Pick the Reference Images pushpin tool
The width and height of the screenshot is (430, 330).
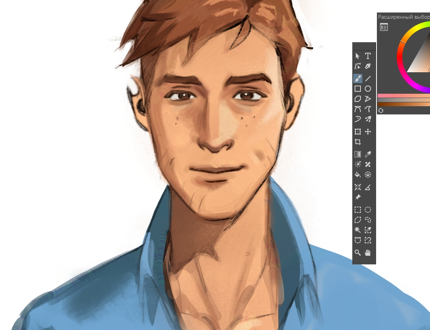tap(358, 197)
